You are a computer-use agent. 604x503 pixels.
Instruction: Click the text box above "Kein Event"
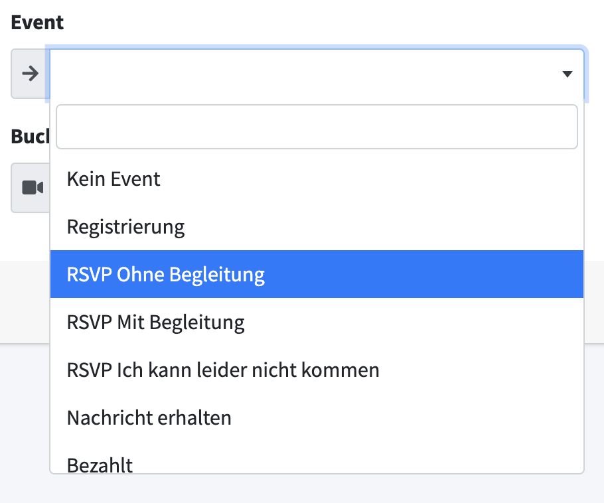tap(317, 127)
